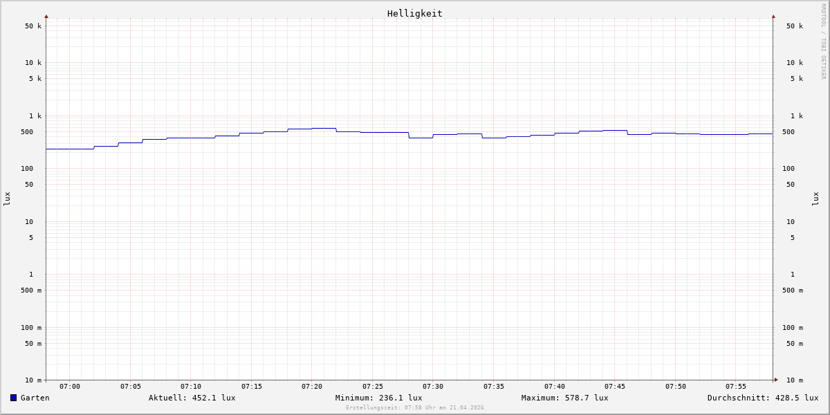Click the "Garten" legend label
830x415 pixels.
click(x=35, y=398)
